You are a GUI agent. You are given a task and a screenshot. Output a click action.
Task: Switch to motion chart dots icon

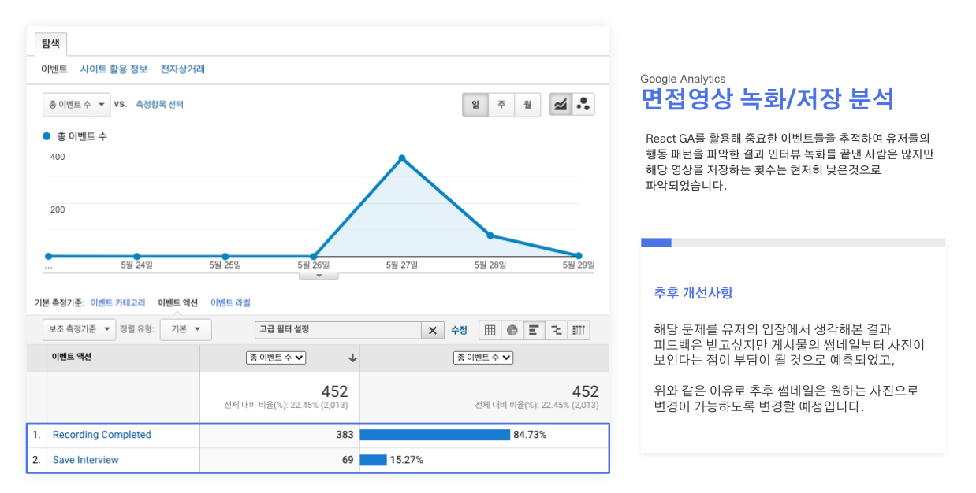(x=583, y=105)
